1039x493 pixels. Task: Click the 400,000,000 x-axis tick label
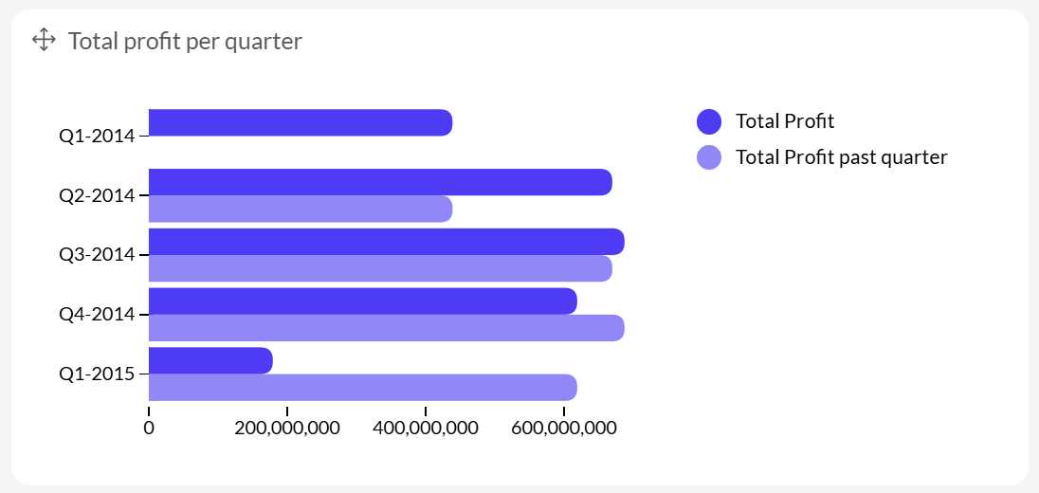pos(425,428)
